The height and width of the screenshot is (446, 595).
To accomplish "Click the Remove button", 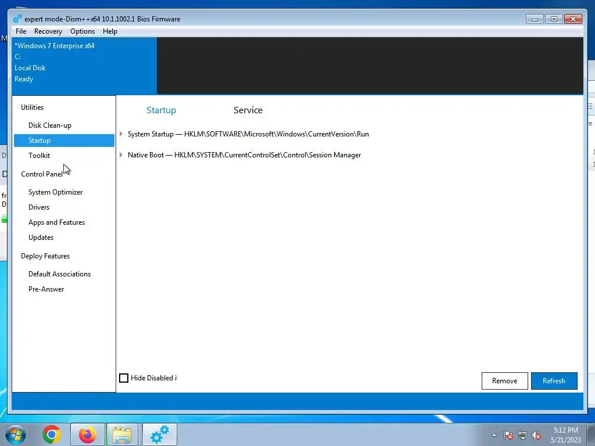I will tap(505, 381).
